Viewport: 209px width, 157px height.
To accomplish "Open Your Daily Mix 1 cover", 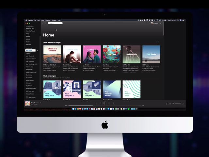I will point(52,89).
